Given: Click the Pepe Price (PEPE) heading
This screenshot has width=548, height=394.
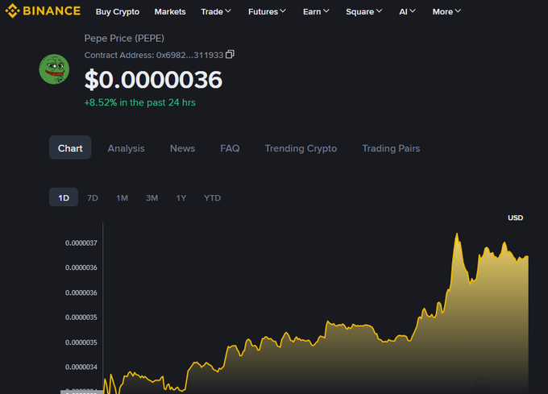Looking at the screenshot, I should [x=124, y=38].
